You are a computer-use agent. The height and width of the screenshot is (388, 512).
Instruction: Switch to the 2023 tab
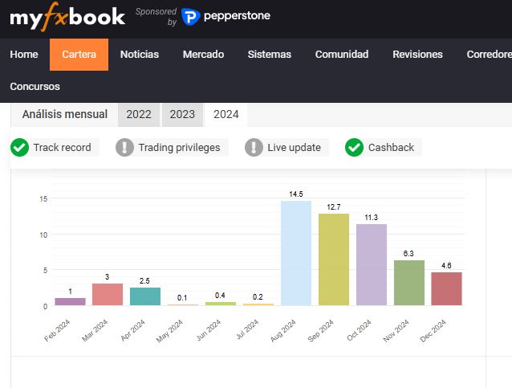182,114
